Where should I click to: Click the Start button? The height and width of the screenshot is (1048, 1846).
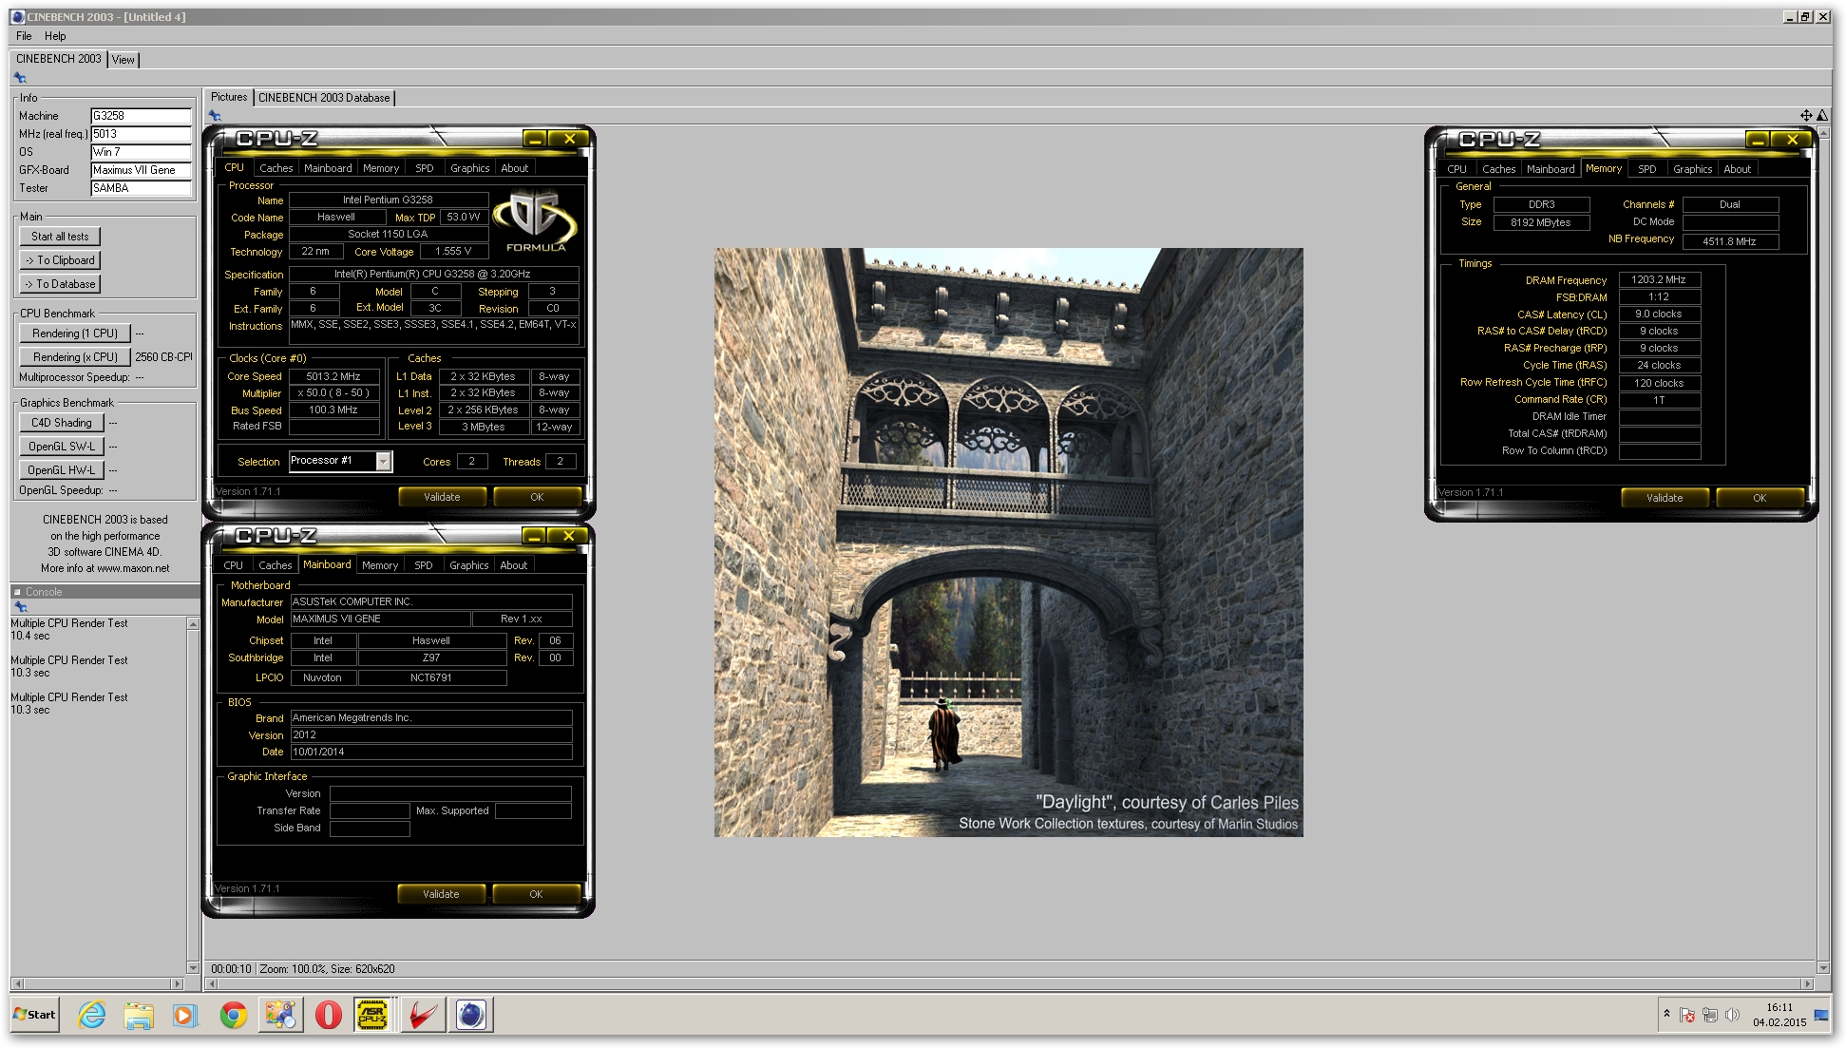click(34, 1015)
